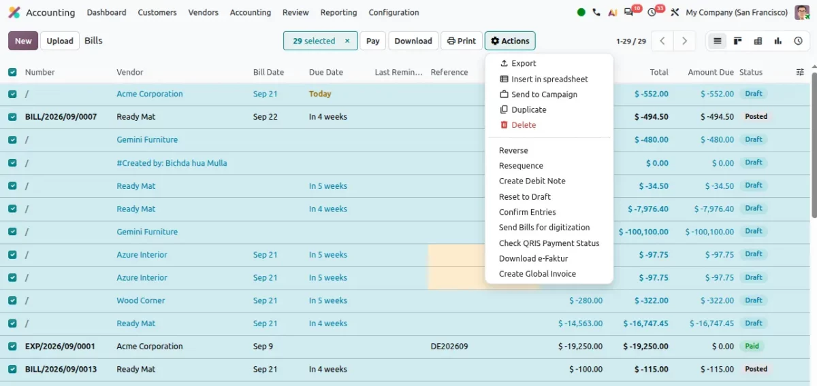Switch to graph view
Screen dimensions: 817x386
point(778,41)
